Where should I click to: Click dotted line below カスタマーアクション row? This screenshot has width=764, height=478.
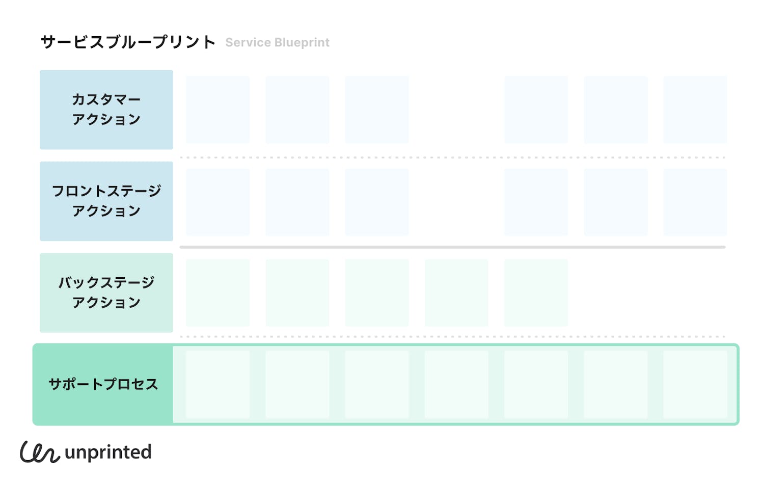[x=452, y=157]
